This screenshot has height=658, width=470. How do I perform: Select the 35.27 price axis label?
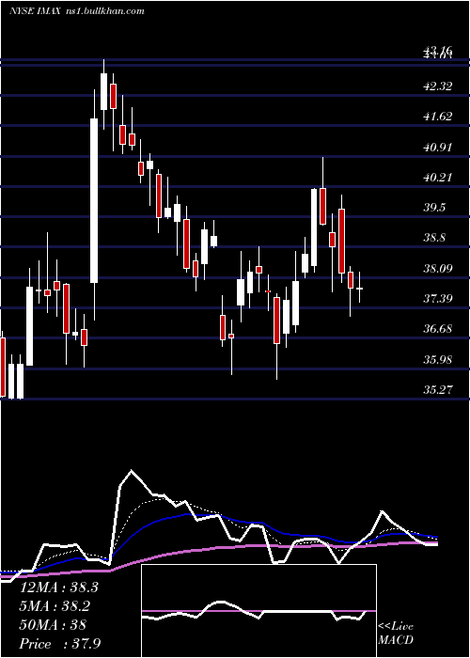tap(438, 390)
